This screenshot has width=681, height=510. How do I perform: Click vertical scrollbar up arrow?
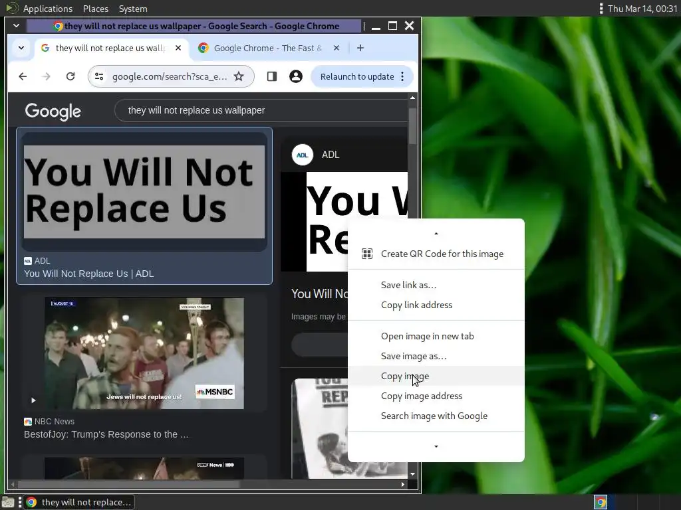click(412, 98)
